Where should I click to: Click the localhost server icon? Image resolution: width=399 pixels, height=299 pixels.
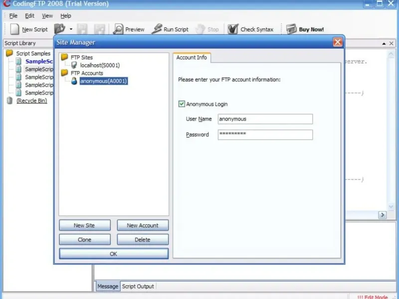click(74, 65)
